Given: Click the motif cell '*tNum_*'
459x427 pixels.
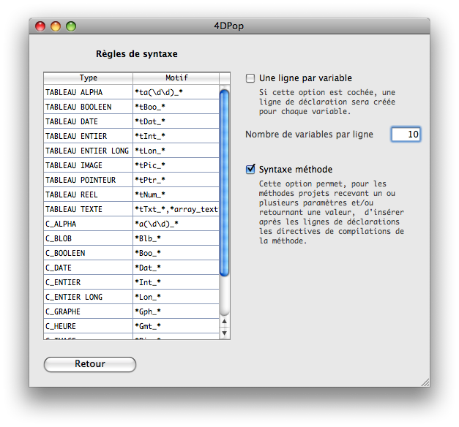Looking at the screenshot, I should (176, 194).
